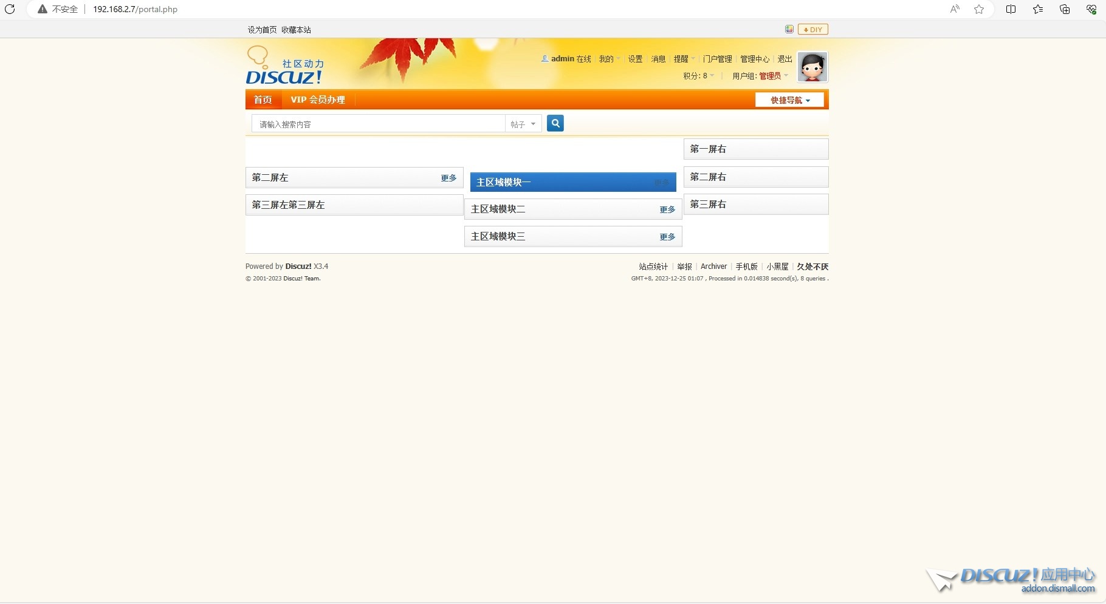The height and width of the screenshot is (604, 1106).
Task: Open the Discuz! link in footer
Action: [x=298, y=266]
